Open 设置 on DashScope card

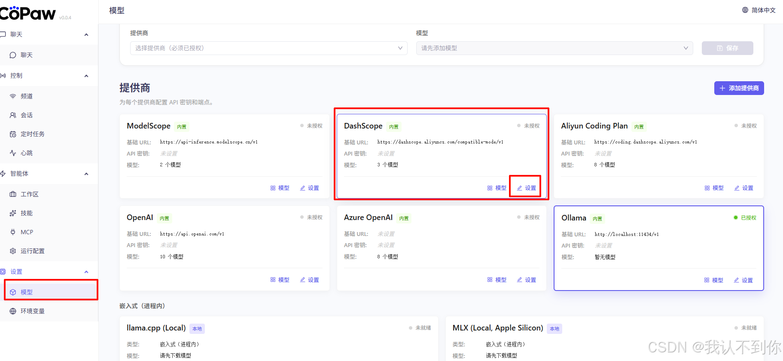point(527,188)
